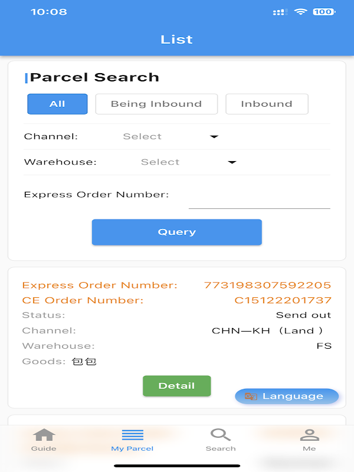Open parcel Detail green button

click(x=176, y=386)
